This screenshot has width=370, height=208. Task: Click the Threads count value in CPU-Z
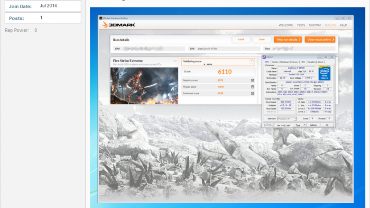tap(329, 119)
